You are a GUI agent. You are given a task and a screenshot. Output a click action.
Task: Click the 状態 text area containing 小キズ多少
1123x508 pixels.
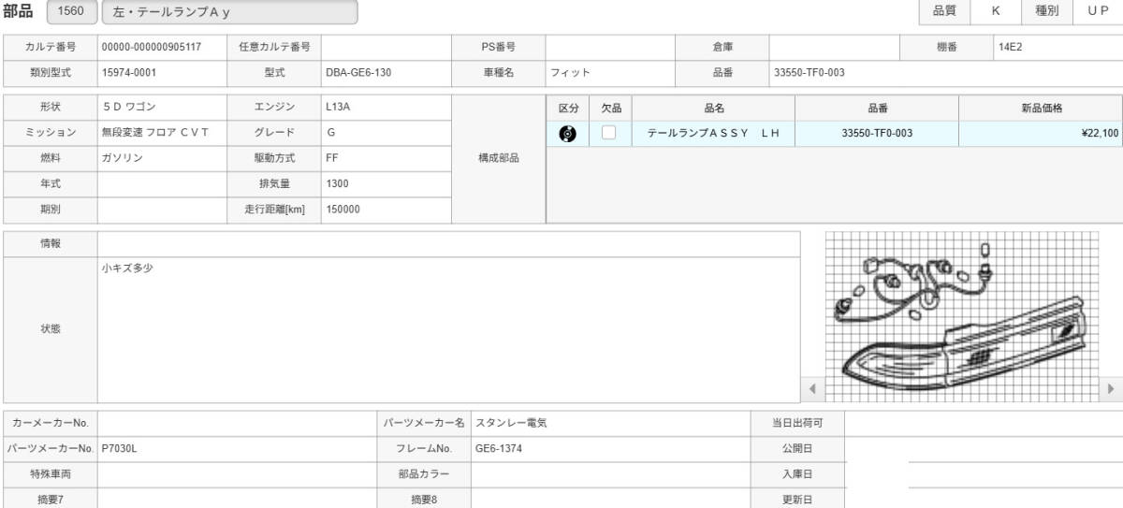[x=449, y=330]
